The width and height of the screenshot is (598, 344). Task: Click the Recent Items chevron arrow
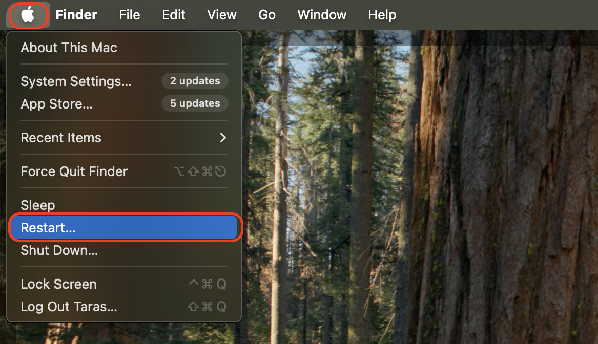(222, 137)
